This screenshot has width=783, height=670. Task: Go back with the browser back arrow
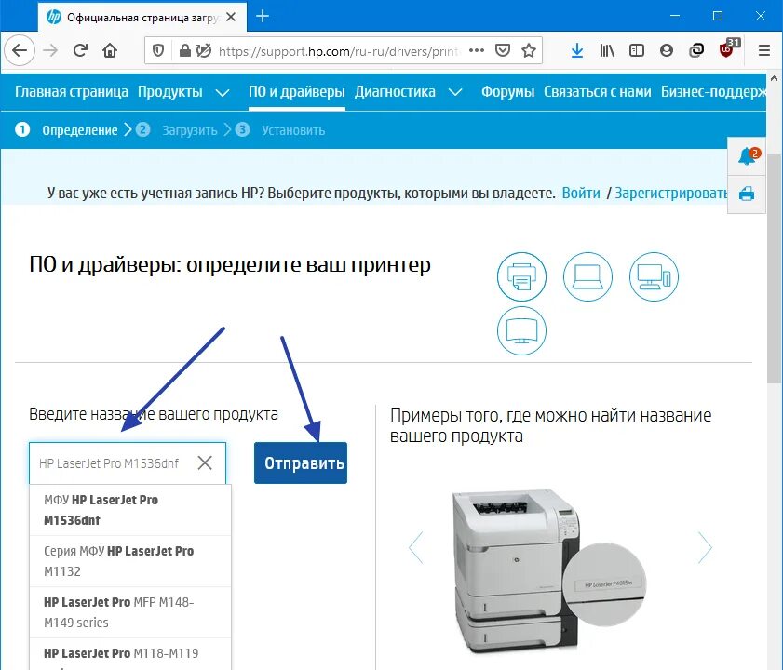coord(19,50)
